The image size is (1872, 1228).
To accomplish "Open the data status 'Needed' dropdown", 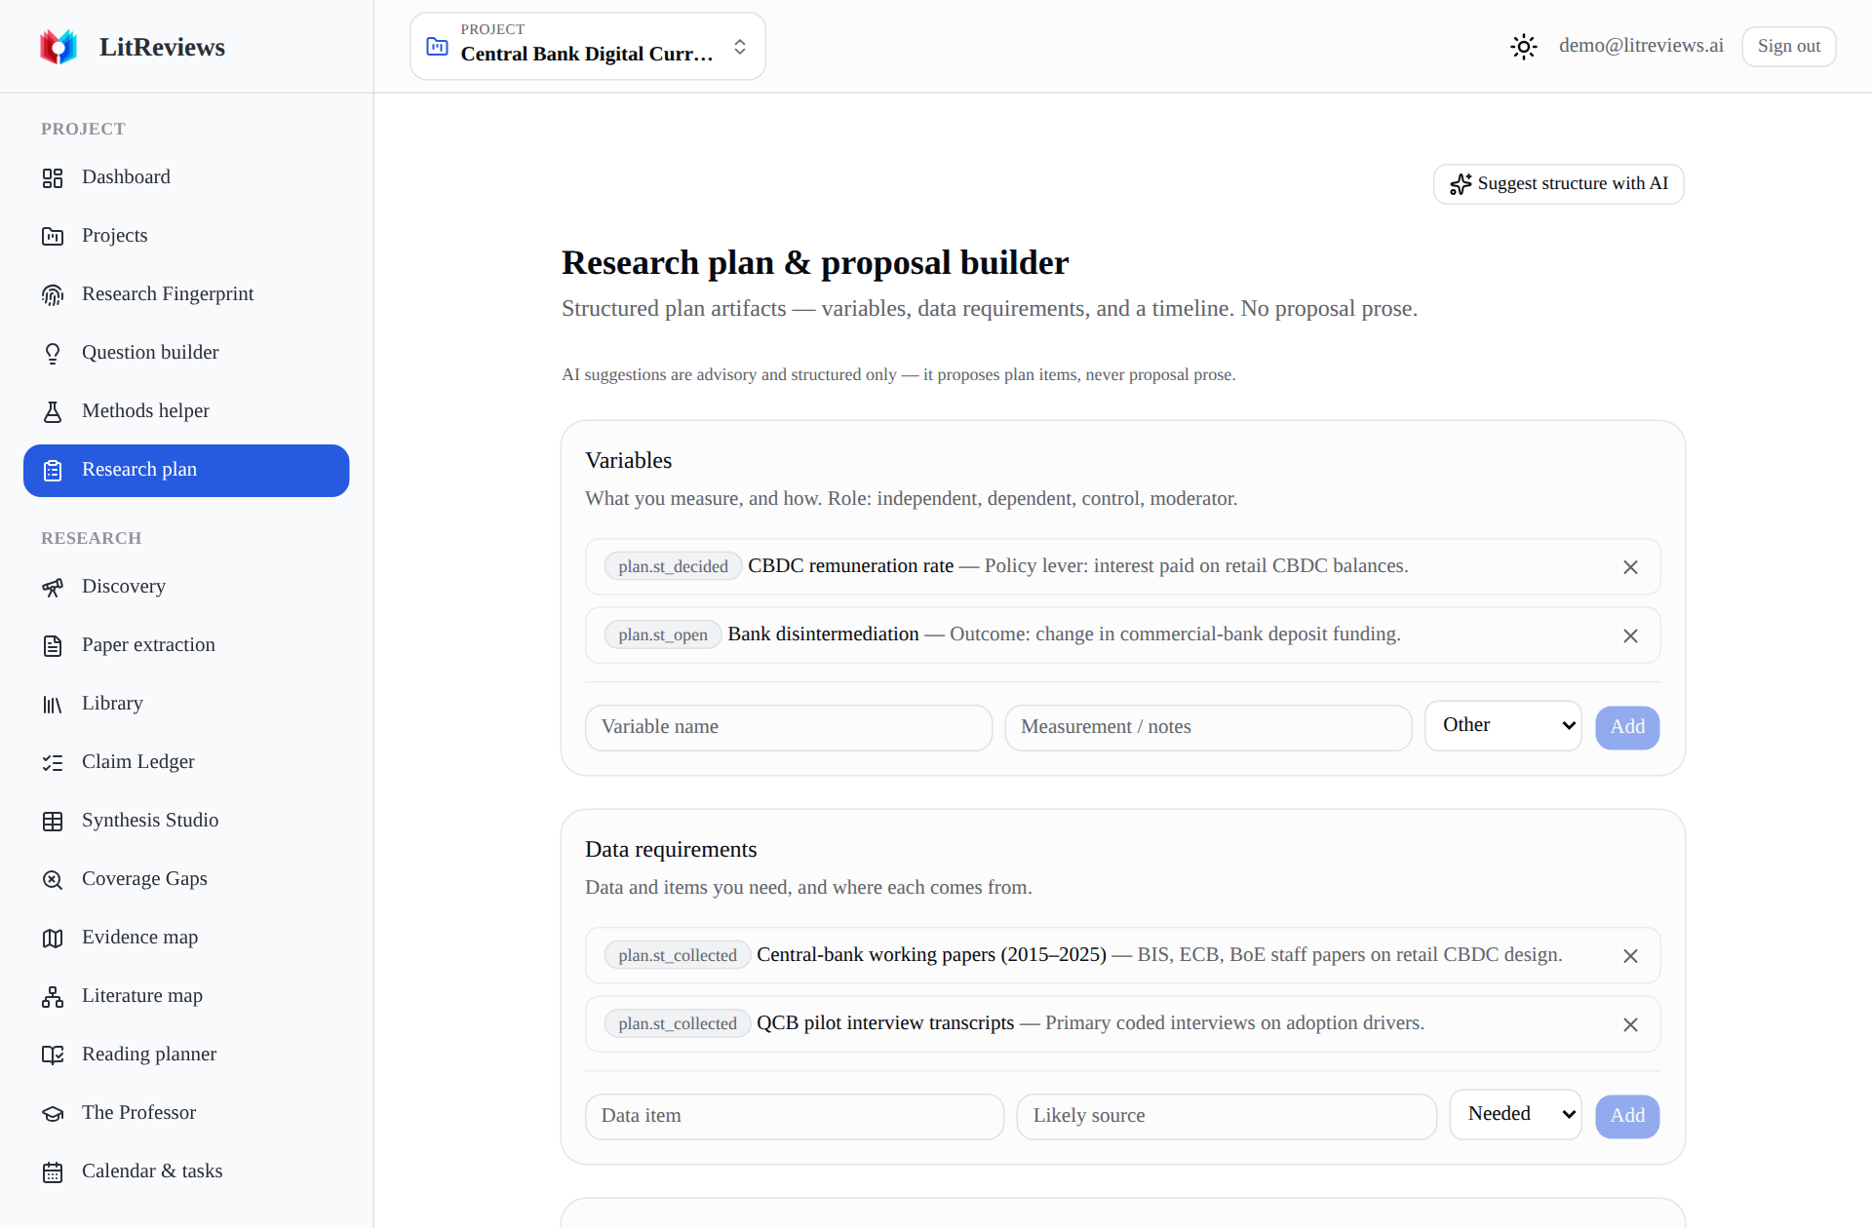I will pos(1515,1115).
